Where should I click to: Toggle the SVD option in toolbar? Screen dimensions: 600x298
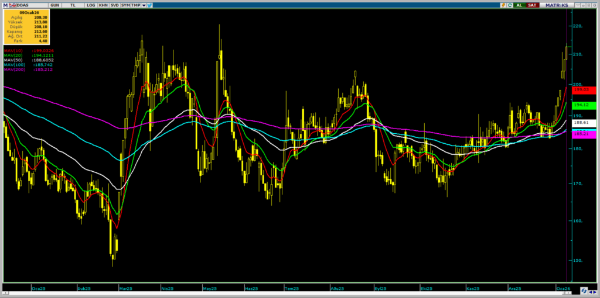tap(114, 5)
